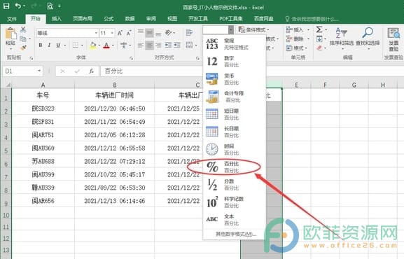This screenshot has width=404, height=259.
Task: Open the font name dropdown
Action: pyautogui.click(x=96, y=33)
